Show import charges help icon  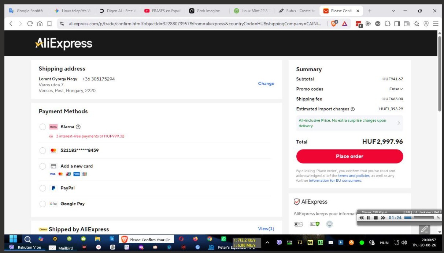[x=353, y=109]
